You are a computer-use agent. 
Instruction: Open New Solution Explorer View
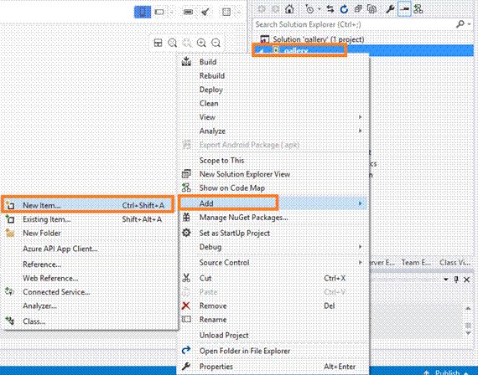click(273, 174)
